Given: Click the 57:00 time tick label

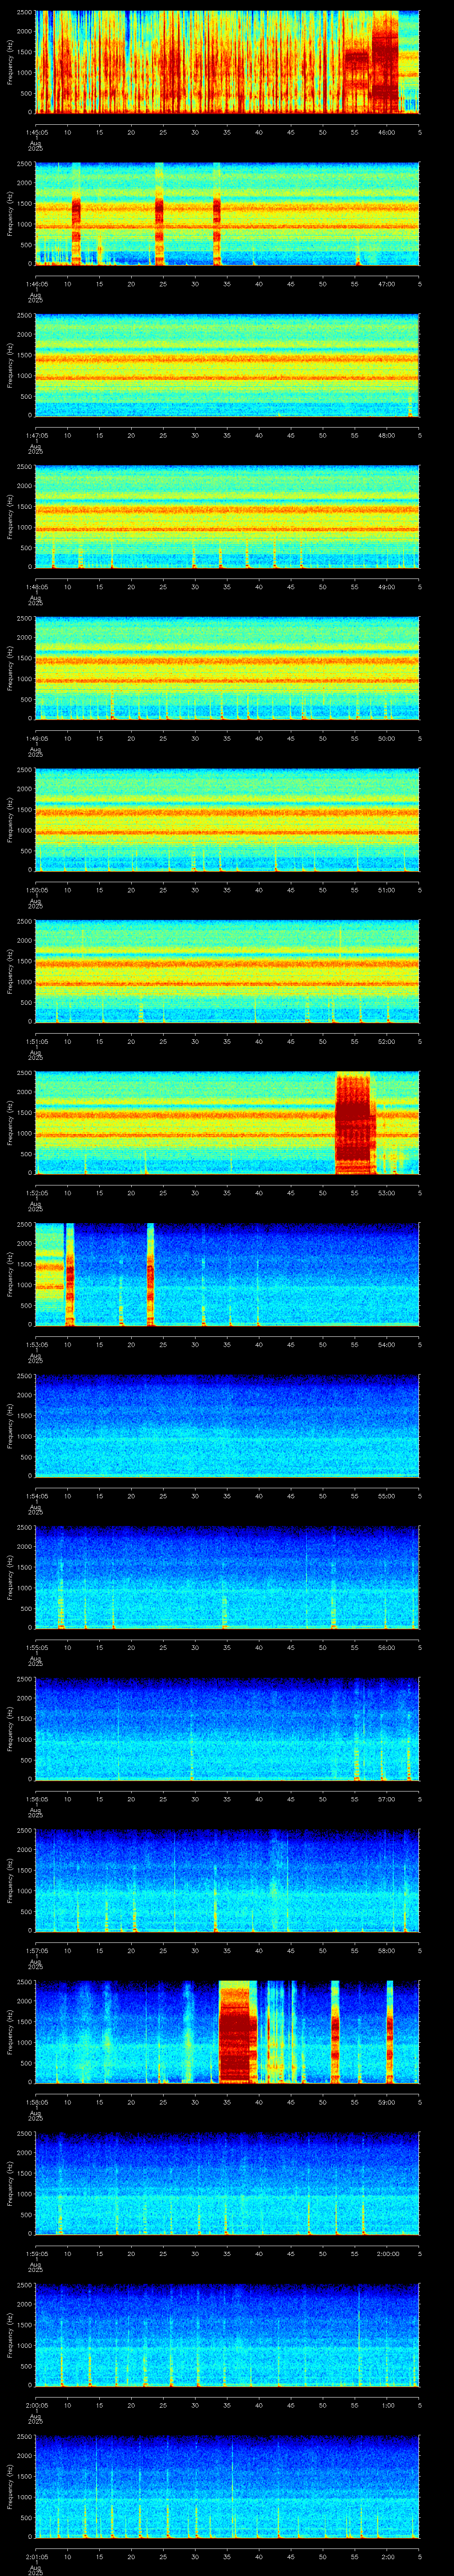Looking at the screenshot, I should point(386,1799).
